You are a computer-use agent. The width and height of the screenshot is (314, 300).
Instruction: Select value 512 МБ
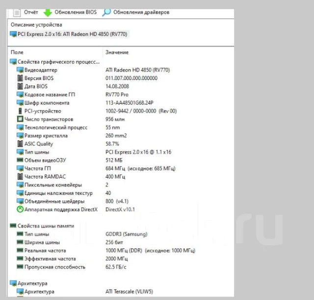(114, 161)
